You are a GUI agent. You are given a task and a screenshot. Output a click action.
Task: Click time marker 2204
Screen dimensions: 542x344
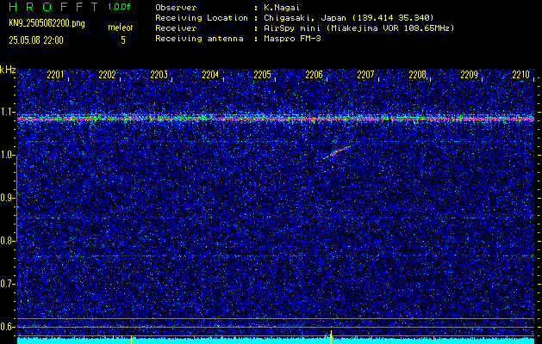pos(210,75)
